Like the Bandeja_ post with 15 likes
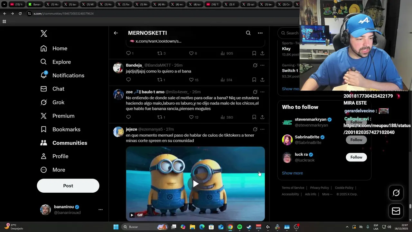412x232 pixels. pyautogui.click(x=193, y=80)
